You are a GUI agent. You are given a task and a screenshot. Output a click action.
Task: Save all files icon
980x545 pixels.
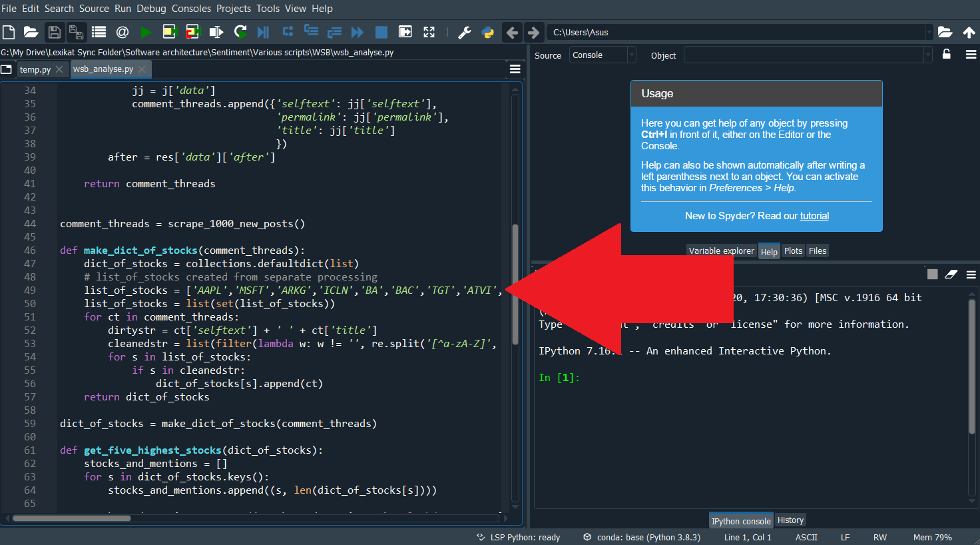76,32
